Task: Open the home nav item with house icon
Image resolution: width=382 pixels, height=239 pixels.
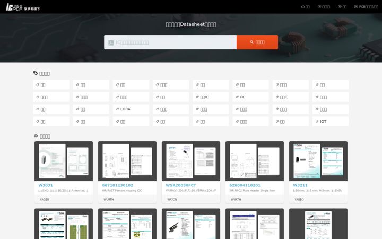Action: point(305,7)
